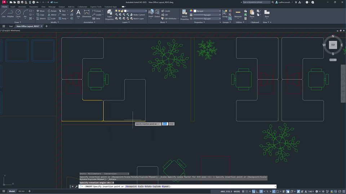Select the Circle tool
Viewport: 346px width, 194px height.
tap(18, 14)
